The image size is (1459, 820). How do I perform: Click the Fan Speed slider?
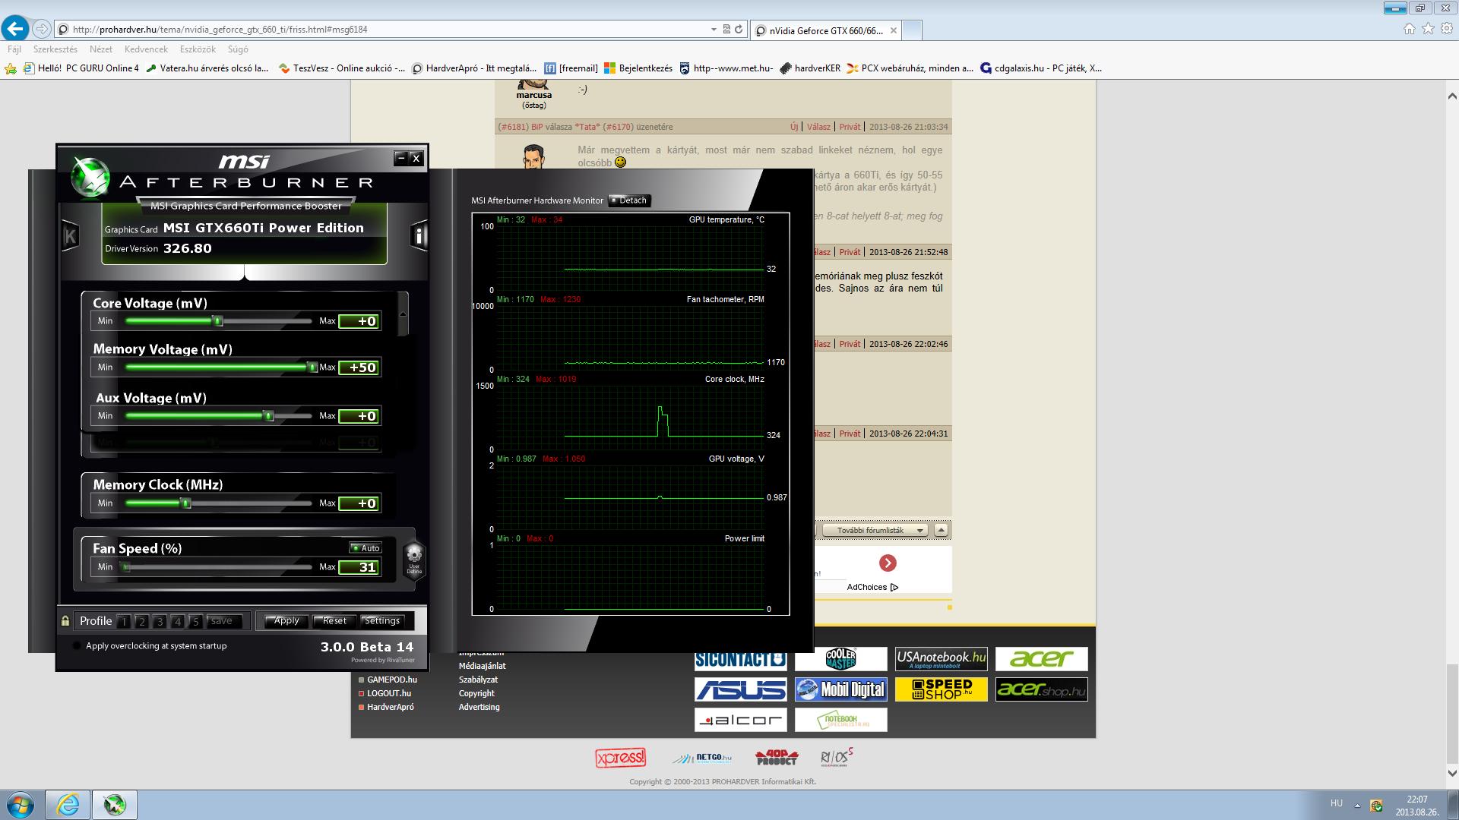219,567
